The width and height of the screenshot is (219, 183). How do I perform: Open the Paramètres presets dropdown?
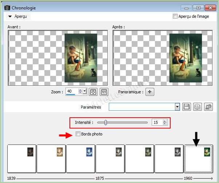(x=178, y=107)
